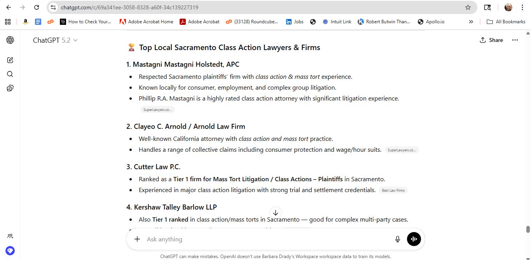Open the SuperLawyers citation under Mastagni
The width and height of the screenshot is (531, 260).
(x=157, y=110)
